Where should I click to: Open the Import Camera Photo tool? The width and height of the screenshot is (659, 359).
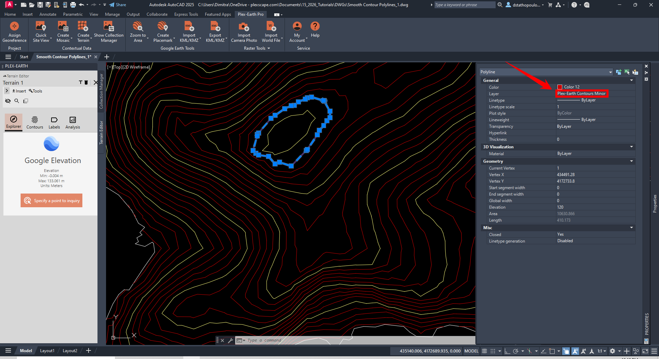point(244,32)
